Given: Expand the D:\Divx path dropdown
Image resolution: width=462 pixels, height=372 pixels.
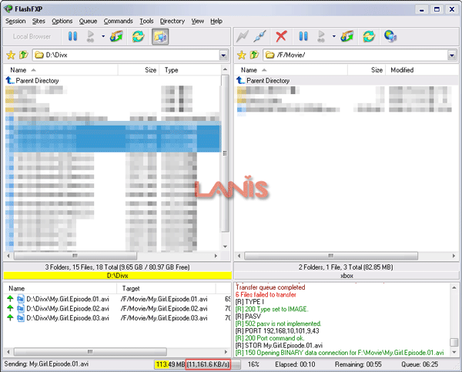Looking at the screenshot, I should pos(223,55).
